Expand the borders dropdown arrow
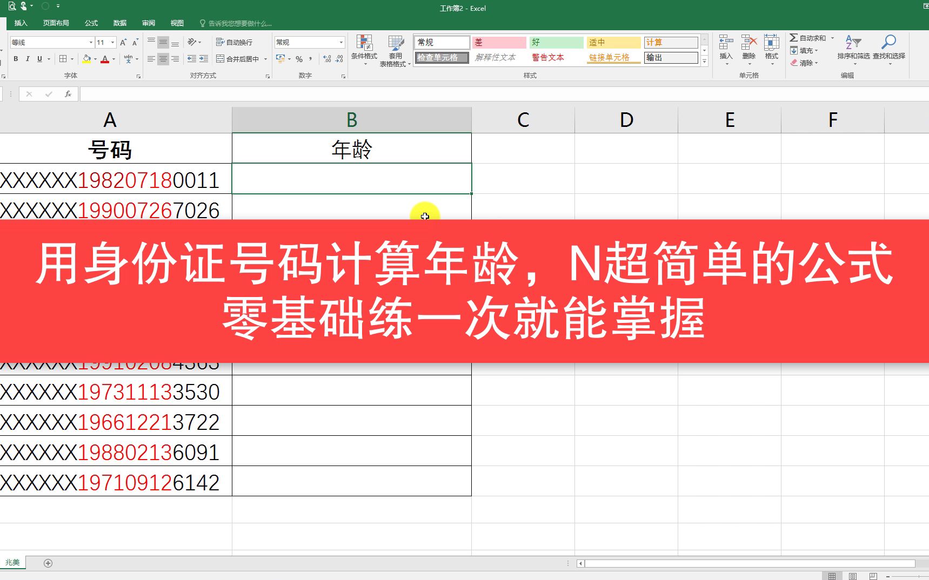Viewport: 929px width, 580px height. click(72, 59)
